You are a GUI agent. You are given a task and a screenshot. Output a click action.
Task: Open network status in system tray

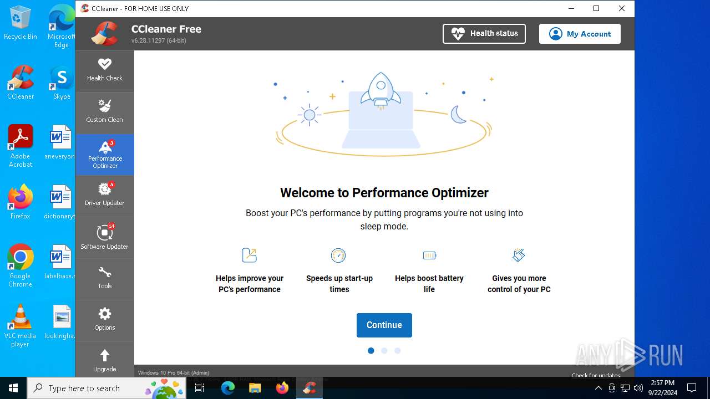point(625,388)
